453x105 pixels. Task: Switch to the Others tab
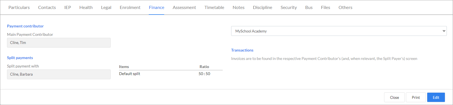[x=345, y=8]
